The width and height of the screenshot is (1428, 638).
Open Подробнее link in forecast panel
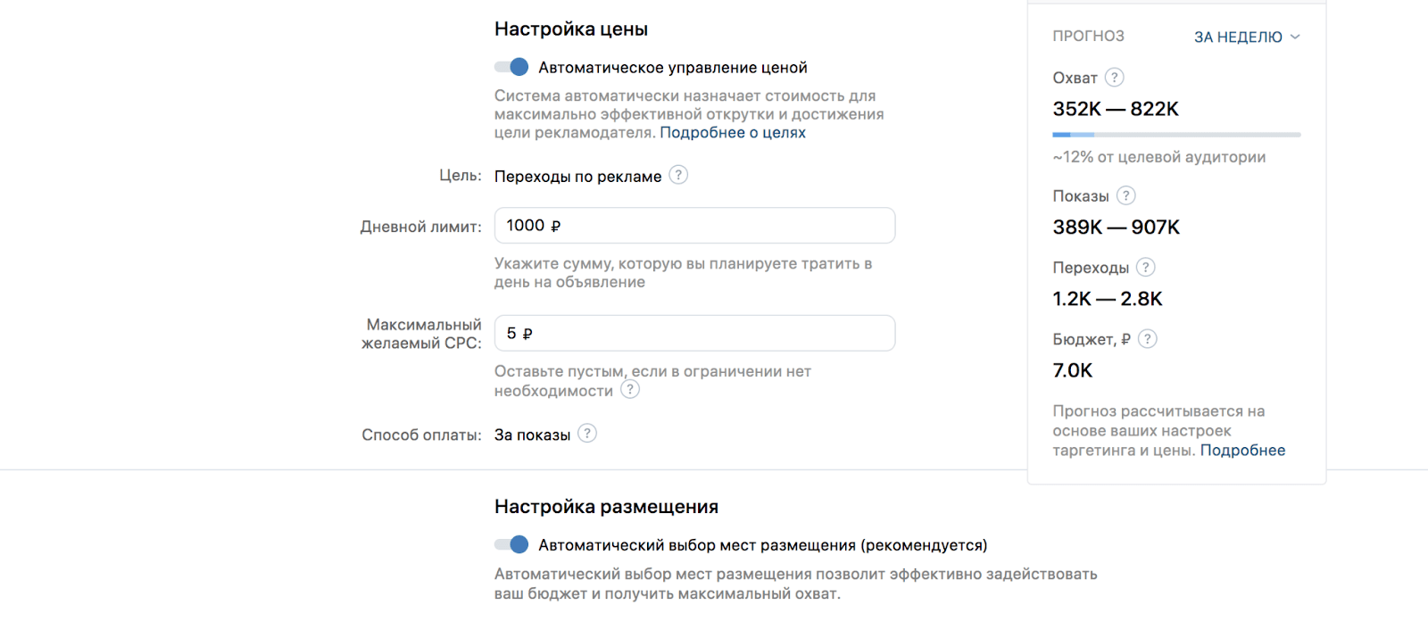click(x=1242, y=450)
